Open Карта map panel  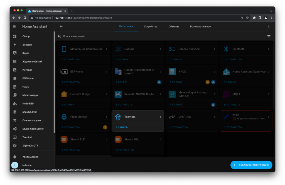point(32,53)
